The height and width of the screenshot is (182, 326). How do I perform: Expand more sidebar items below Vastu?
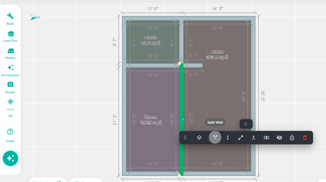click(10, 117)
